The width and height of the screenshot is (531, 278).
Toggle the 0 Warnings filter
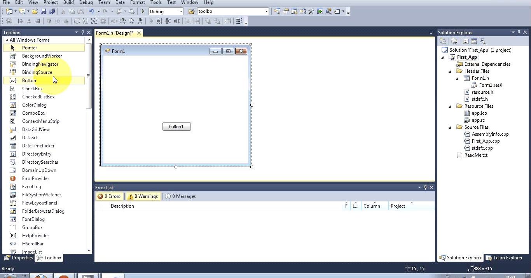(143, 196)
